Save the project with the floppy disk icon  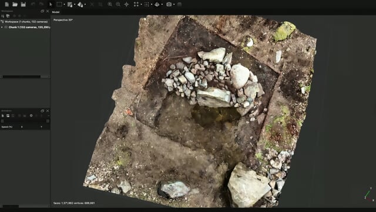click(23, 4)
